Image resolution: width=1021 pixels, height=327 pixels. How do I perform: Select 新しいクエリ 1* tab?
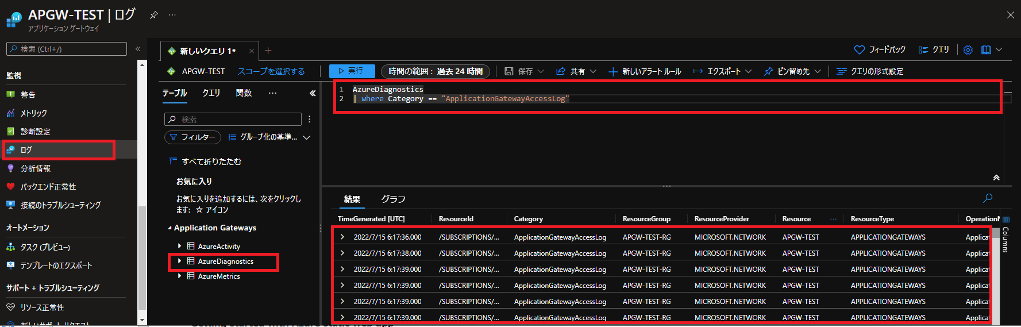[209, 51]
